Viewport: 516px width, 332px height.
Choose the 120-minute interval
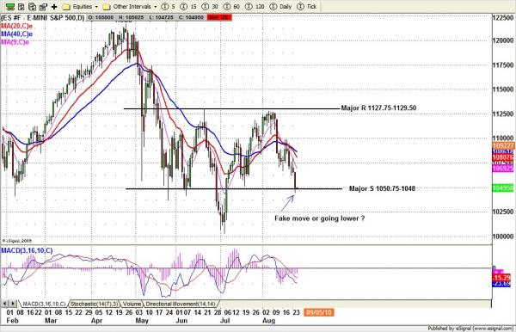coord(255,7)
